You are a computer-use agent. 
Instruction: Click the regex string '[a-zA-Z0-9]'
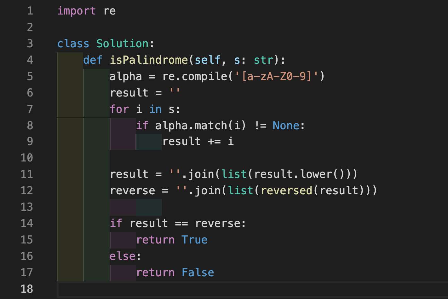277,76
